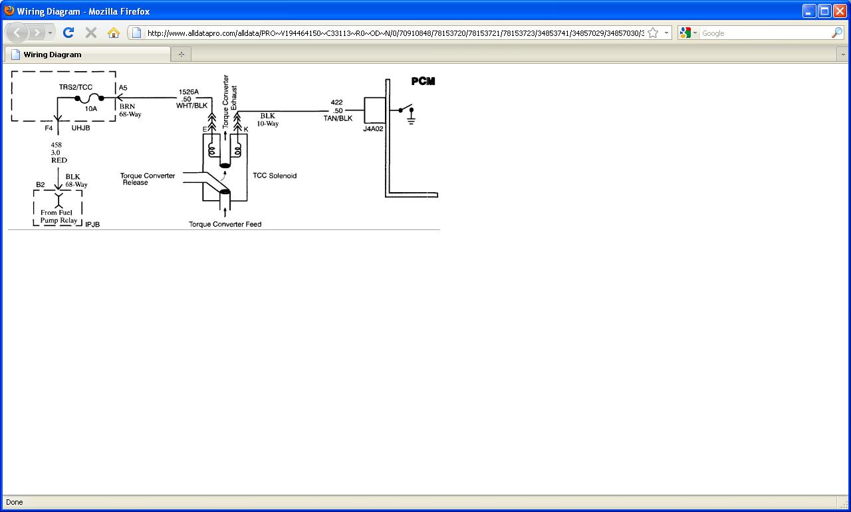
Task: List all tabs using the tab-strip dropdown
Action: pos(843,55)
